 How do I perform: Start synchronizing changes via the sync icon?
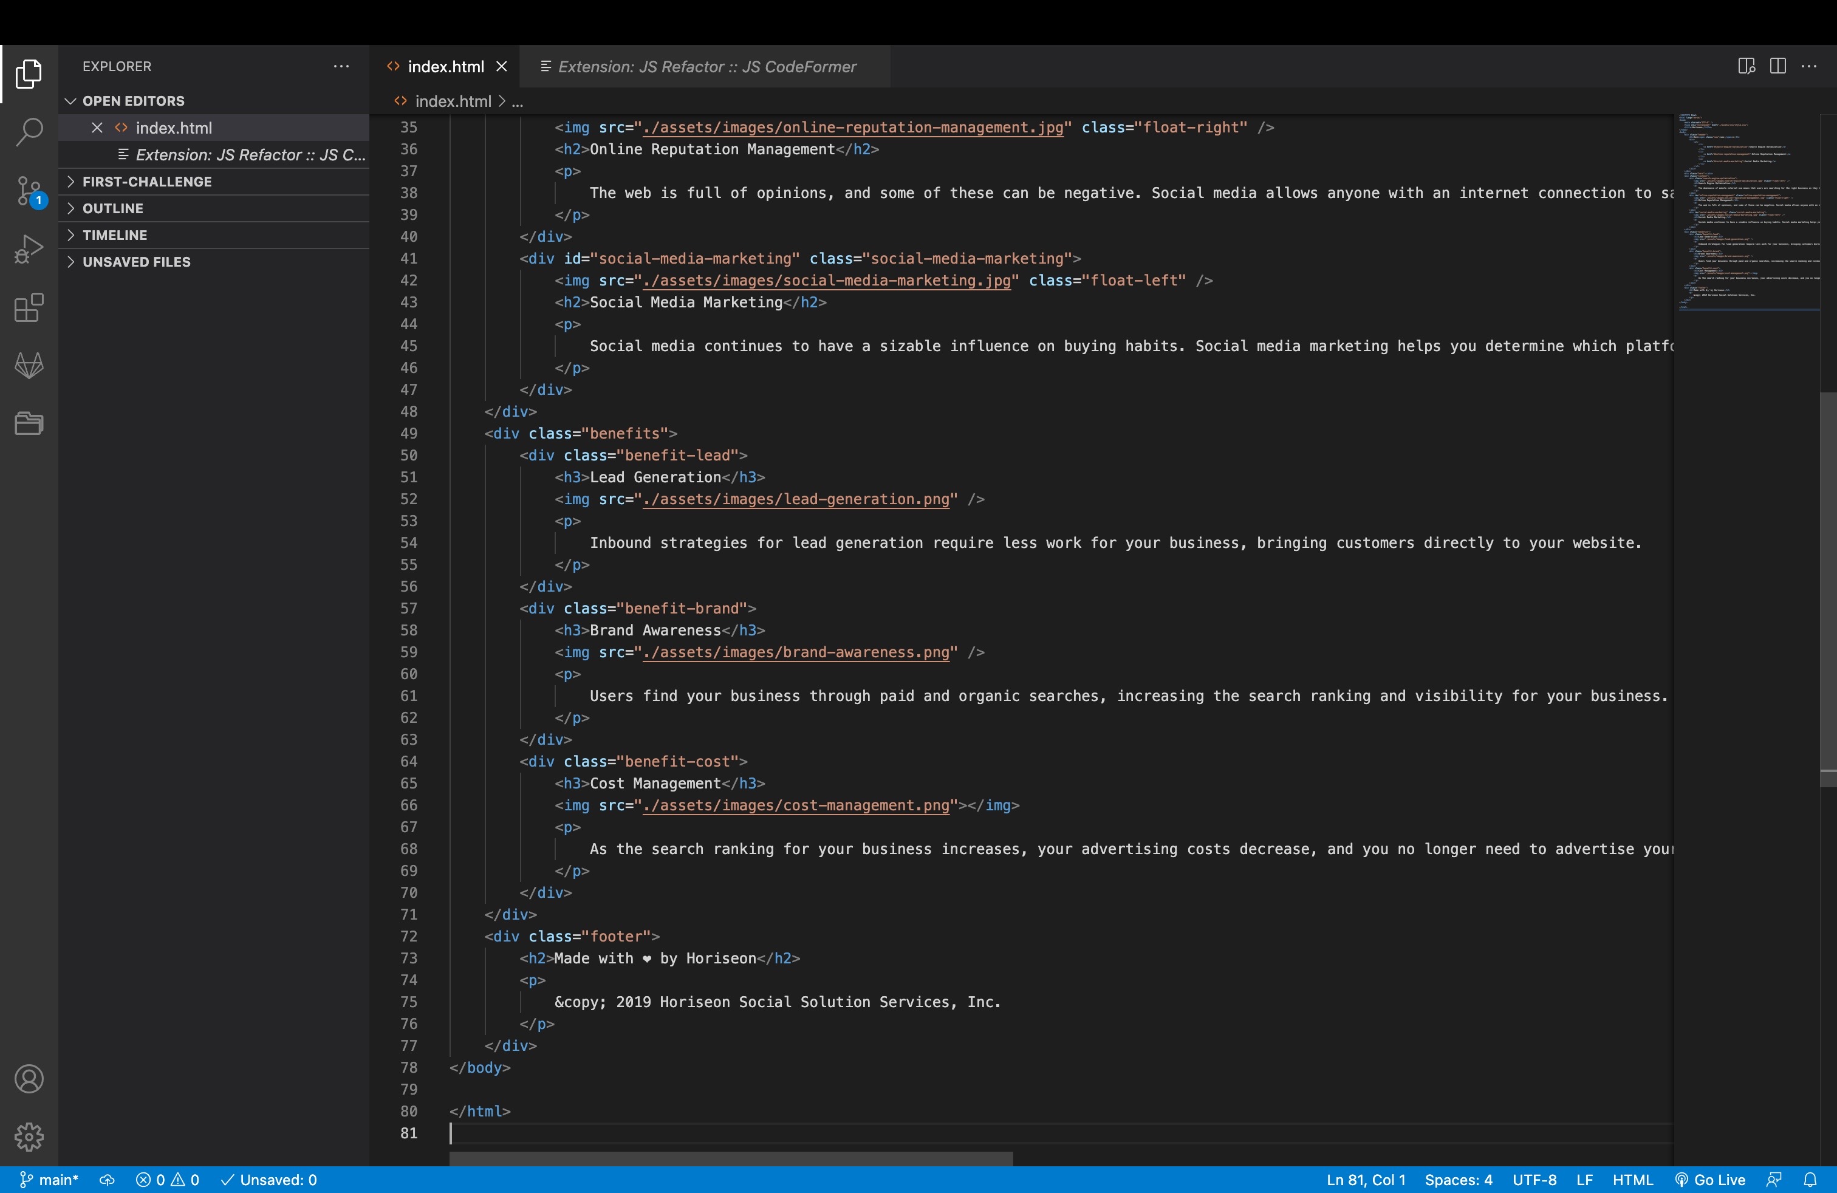[x=106, y=1179]
